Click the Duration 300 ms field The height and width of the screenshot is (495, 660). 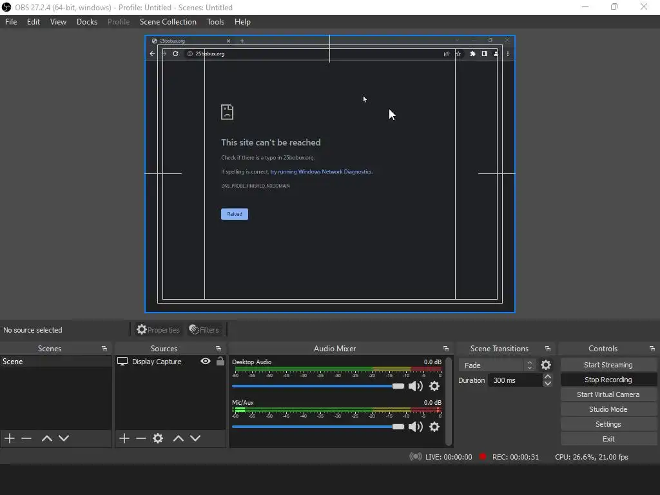(515, 380)
